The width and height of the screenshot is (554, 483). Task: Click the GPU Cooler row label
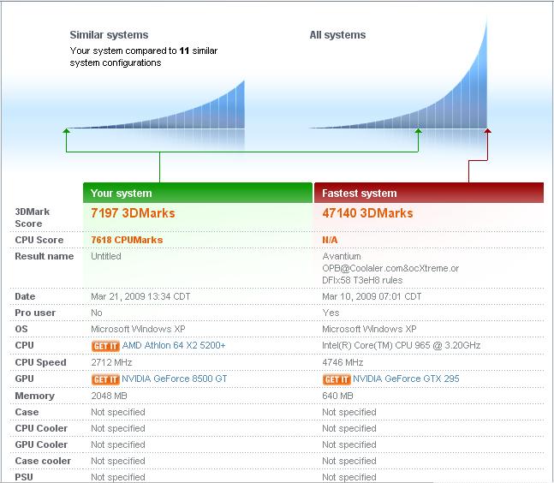click(41, 444)
